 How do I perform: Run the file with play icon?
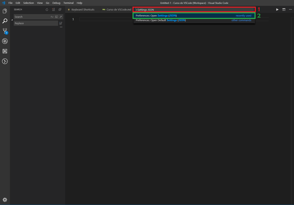pyautogui.click(x=277, y=9)
